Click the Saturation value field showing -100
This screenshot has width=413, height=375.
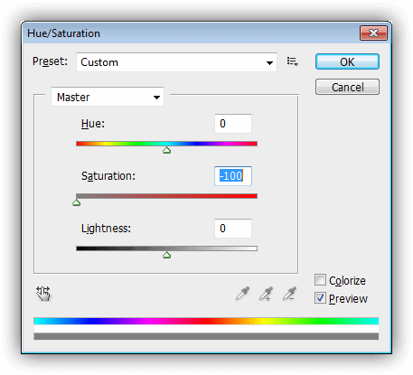(x=233, y=176)
